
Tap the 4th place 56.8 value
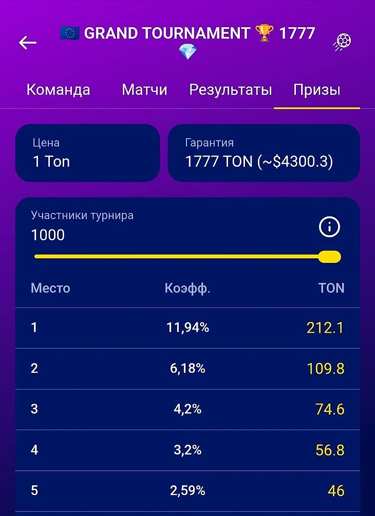pos(330,450)
